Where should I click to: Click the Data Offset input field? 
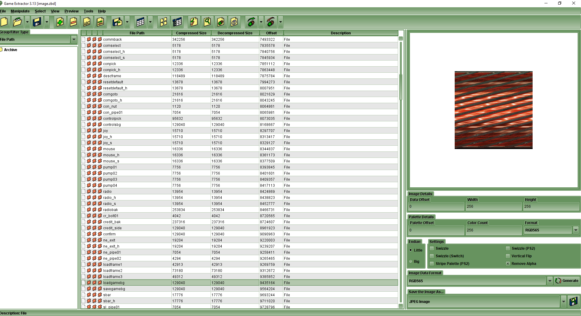click(436, 206)
